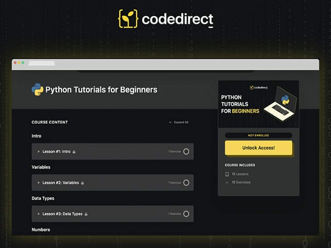Expand Lesson #3: Data Types with its arrow
The height and width of the screenshot is (248, 331).
(38, 214)
